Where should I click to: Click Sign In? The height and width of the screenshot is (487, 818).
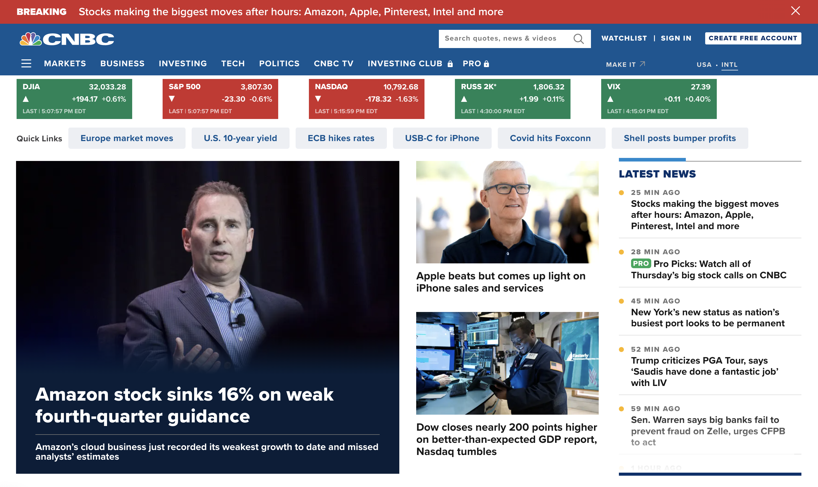(676, 38)
